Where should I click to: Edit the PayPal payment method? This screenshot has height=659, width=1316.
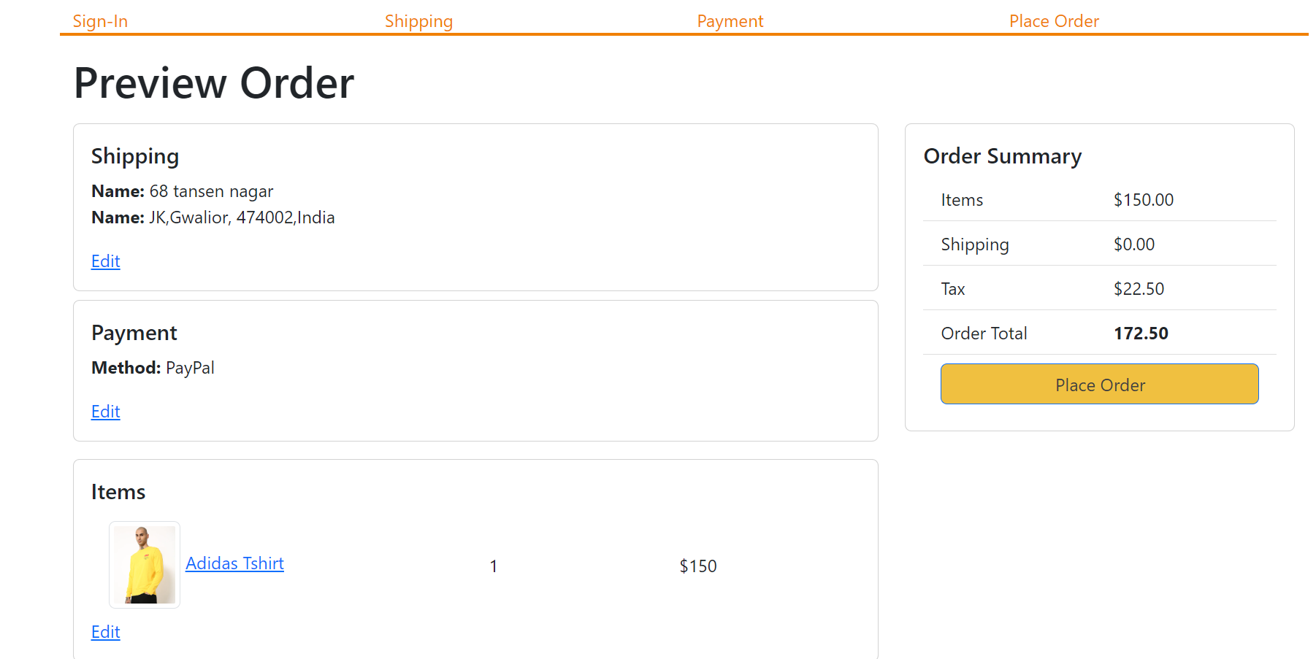(105, 411)
